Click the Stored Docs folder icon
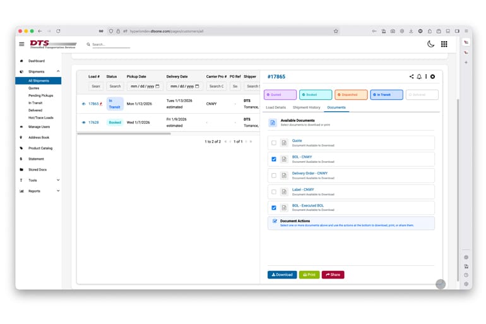 click(x=21, y=170)
